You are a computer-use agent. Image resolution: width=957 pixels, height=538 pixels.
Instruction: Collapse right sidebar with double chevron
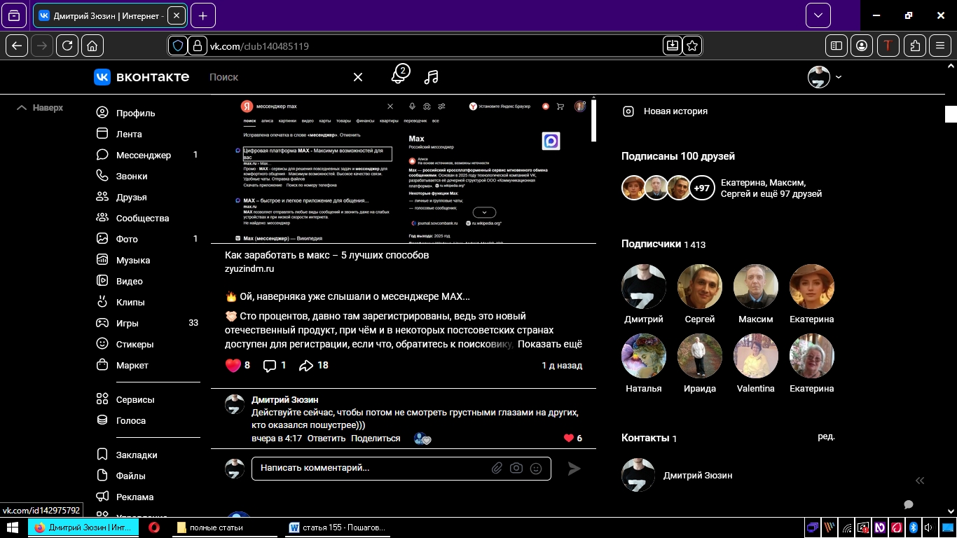click(920, 481)
